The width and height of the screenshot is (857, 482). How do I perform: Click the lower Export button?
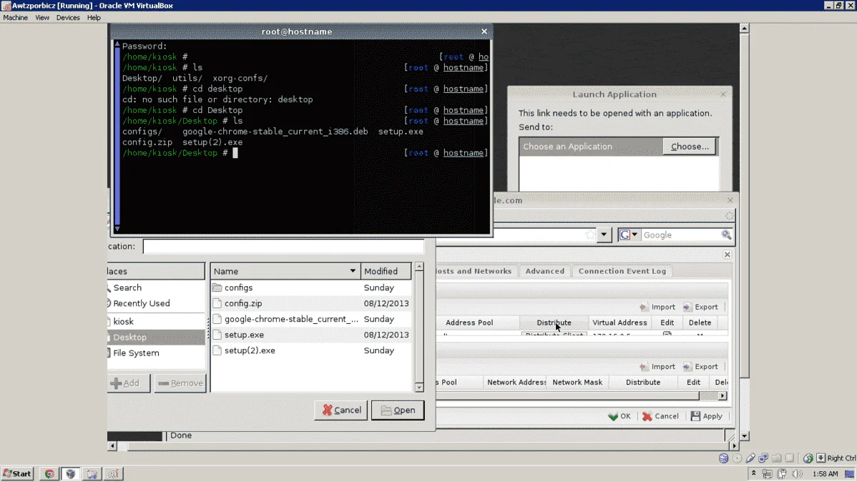pos(700,367)
